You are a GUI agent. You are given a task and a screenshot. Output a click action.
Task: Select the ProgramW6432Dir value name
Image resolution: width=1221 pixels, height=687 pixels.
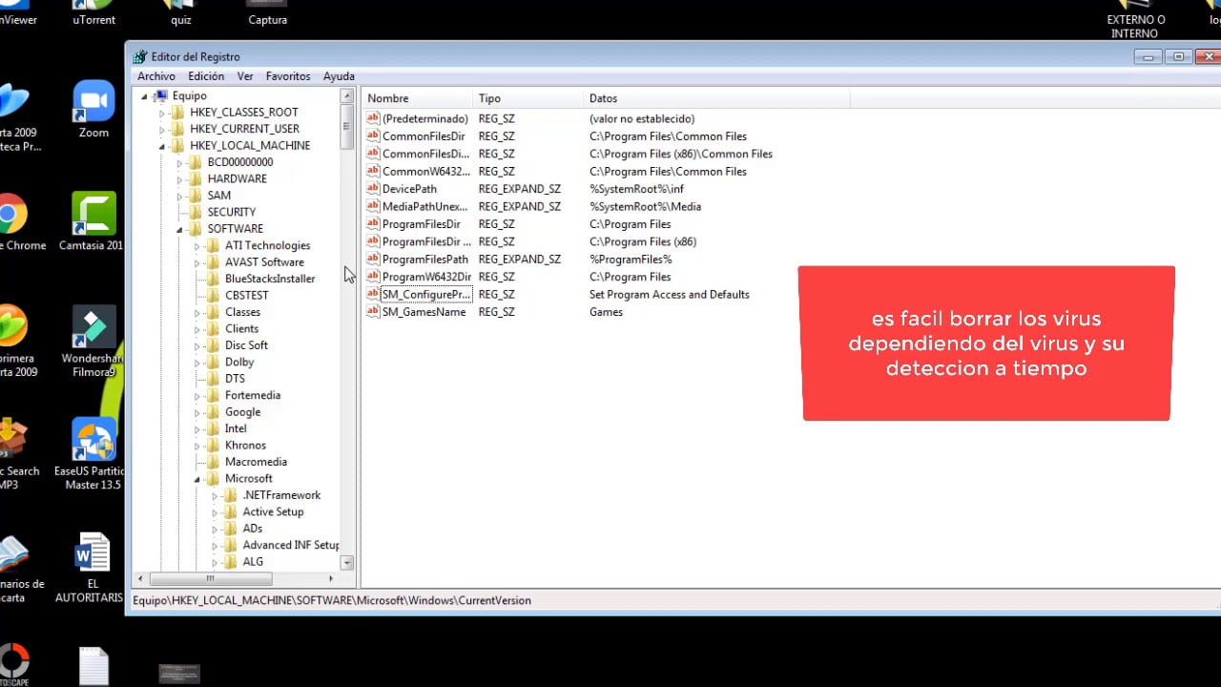[426, 277]
